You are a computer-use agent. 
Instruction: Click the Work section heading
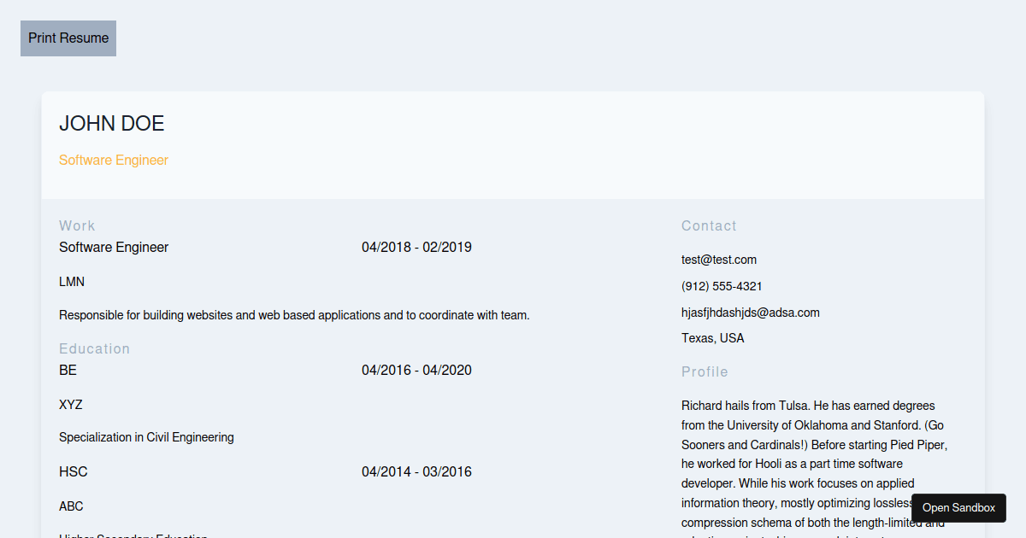coord(77,225)
